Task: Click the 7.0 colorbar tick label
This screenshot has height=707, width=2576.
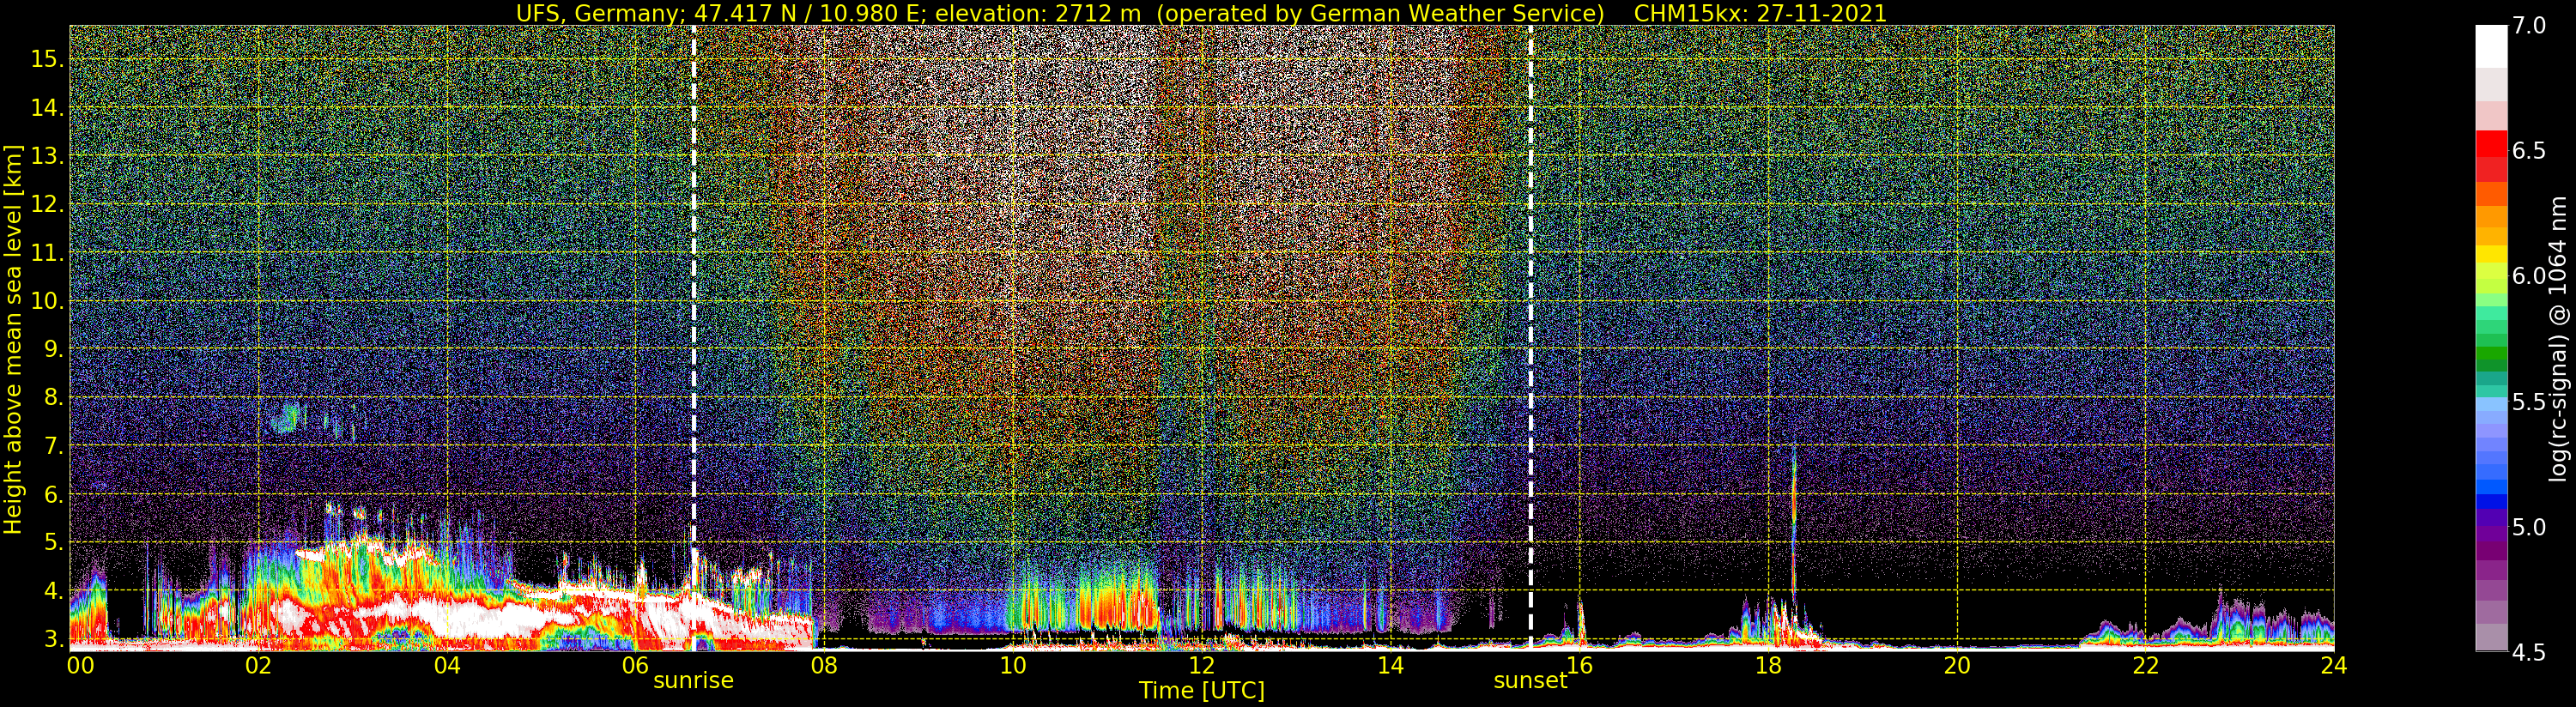Action: [x=2529, y=26]
